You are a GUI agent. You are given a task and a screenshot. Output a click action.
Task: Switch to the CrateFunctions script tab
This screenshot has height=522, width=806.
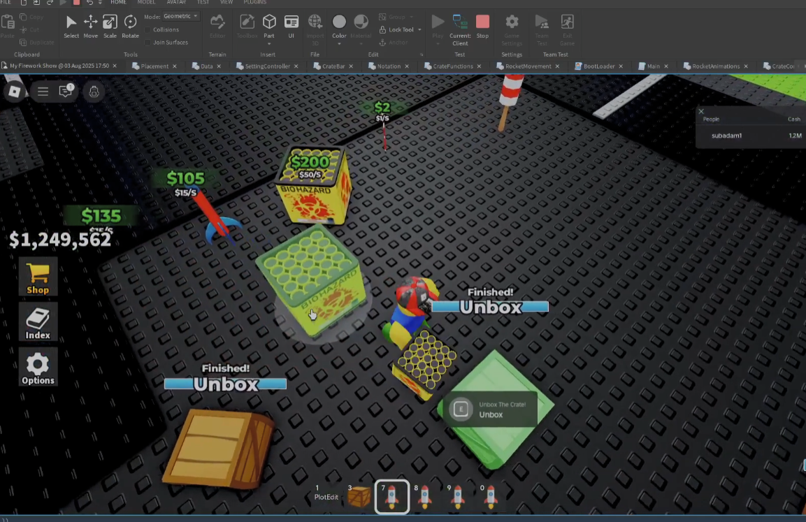tap(453, 66)
